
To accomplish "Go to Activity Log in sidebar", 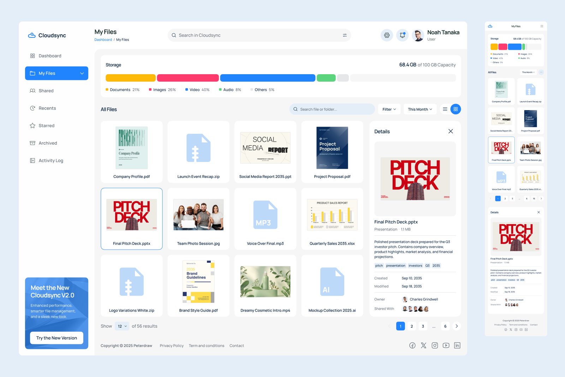I will pos(50,161).
